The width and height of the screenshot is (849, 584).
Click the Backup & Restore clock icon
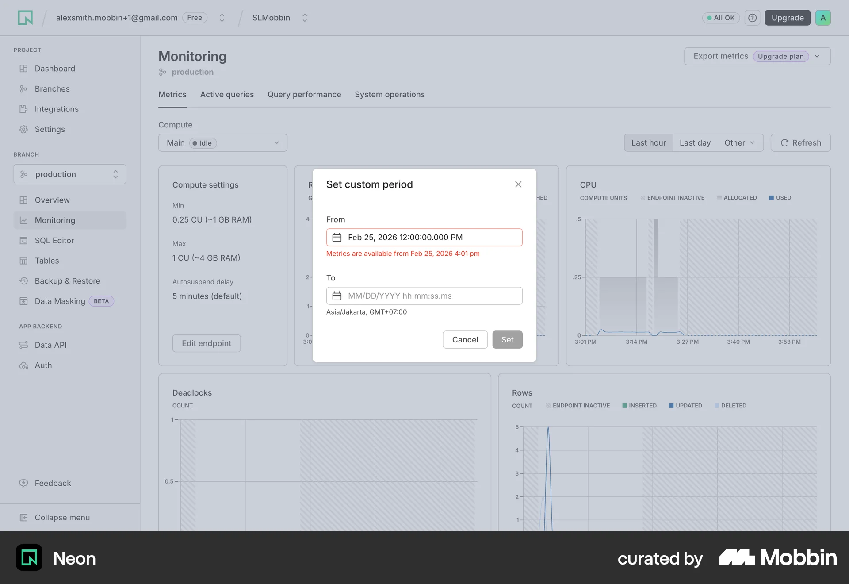pyautogui.click(x=23, y=281)
